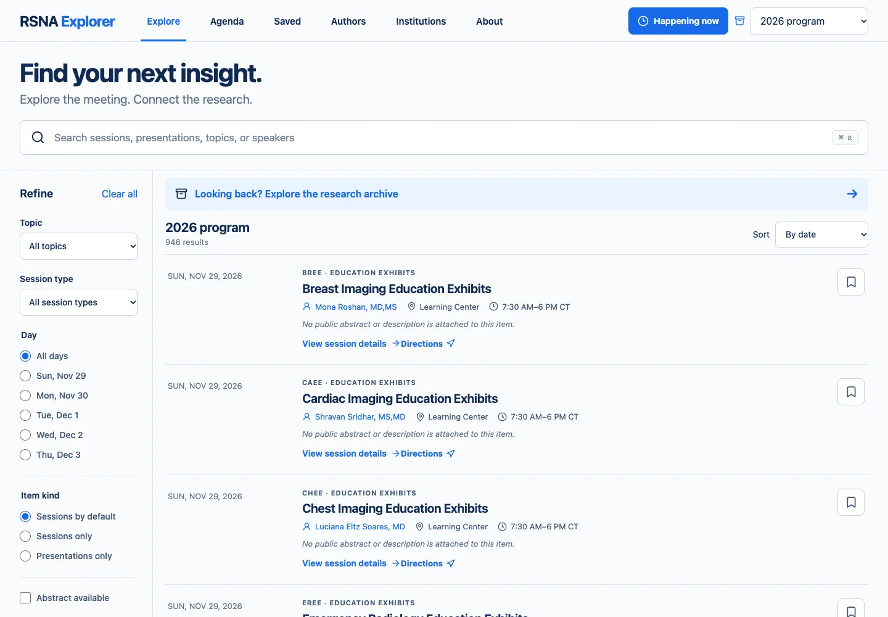The height and width of the screenshot is (617, 888).
Task: Bookmark the Chest Imaging Education Exhibits session
Action: point(851,502)
